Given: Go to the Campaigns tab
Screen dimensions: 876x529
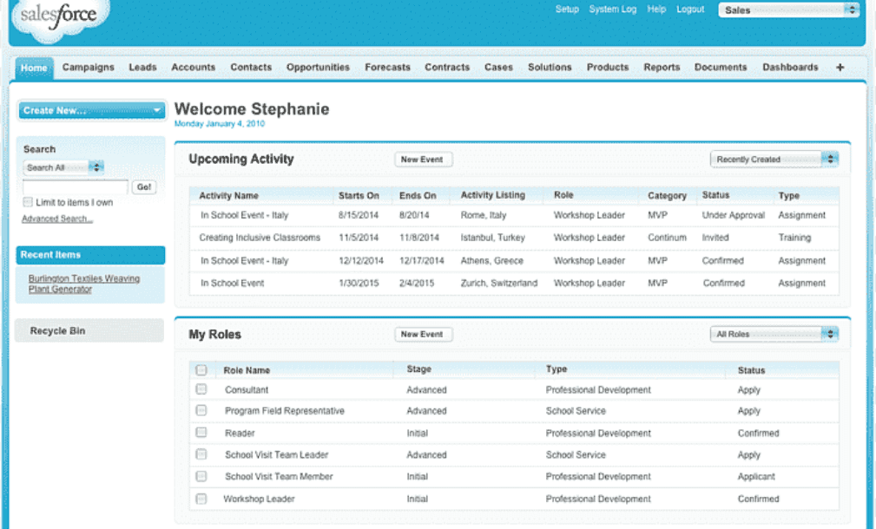Looking at the screenshot, I should coord(88,68).
